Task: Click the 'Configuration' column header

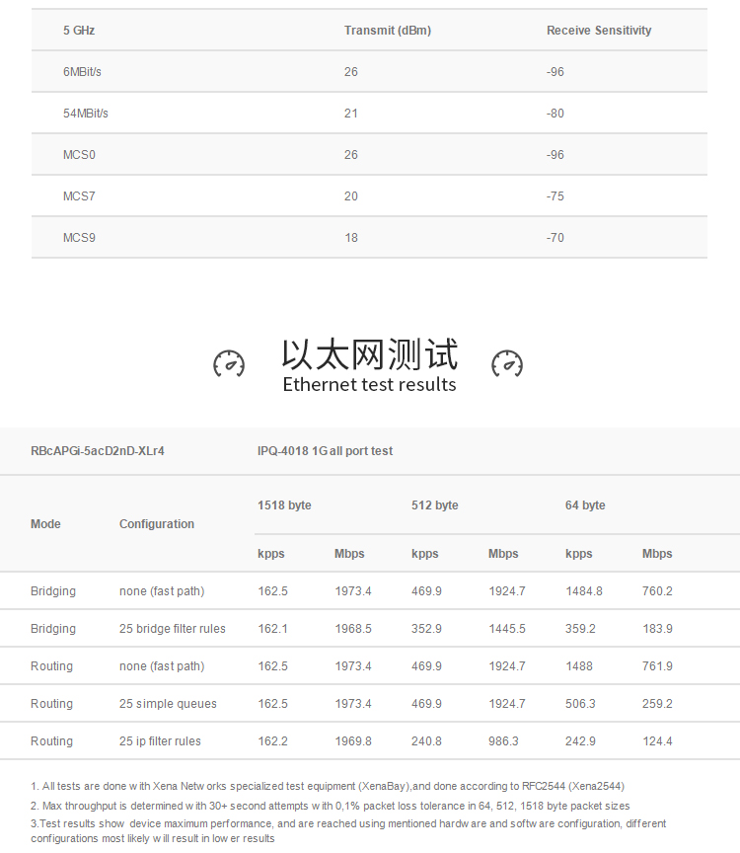Action: point(157,524)
